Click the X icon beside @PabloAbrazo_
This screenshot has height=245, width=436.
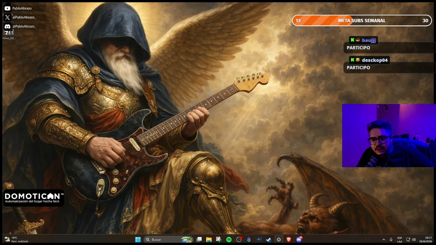[x=7, y=17]
